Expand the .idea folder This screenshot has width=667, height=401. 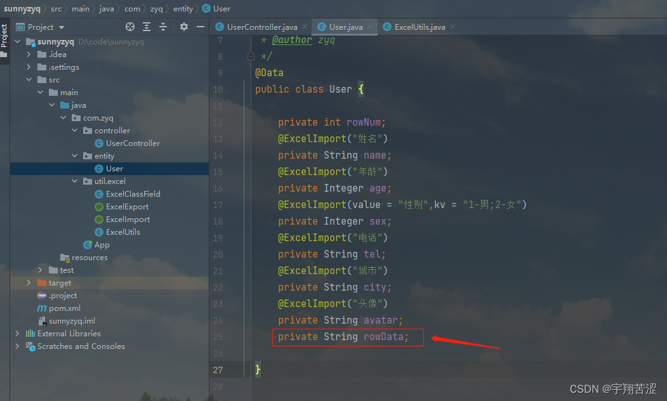(29, 55)
